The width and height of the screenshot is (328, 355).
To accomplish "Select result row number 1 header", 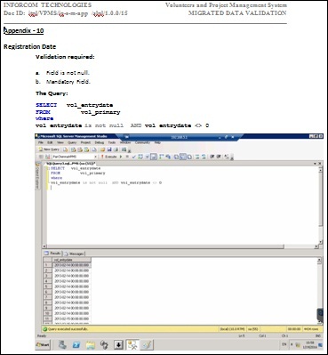I will (x=47, y=265).
